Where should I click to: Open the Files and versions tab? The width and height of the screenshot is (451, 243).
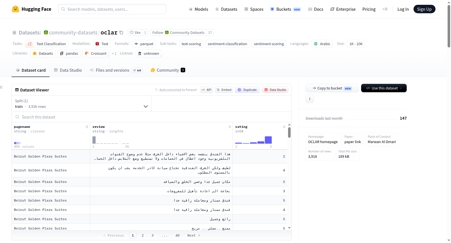[x=116, y=70]
